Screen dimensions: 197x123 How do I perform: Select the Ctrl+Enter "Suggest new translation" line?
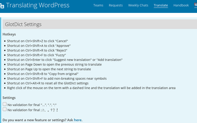[65, 60]
